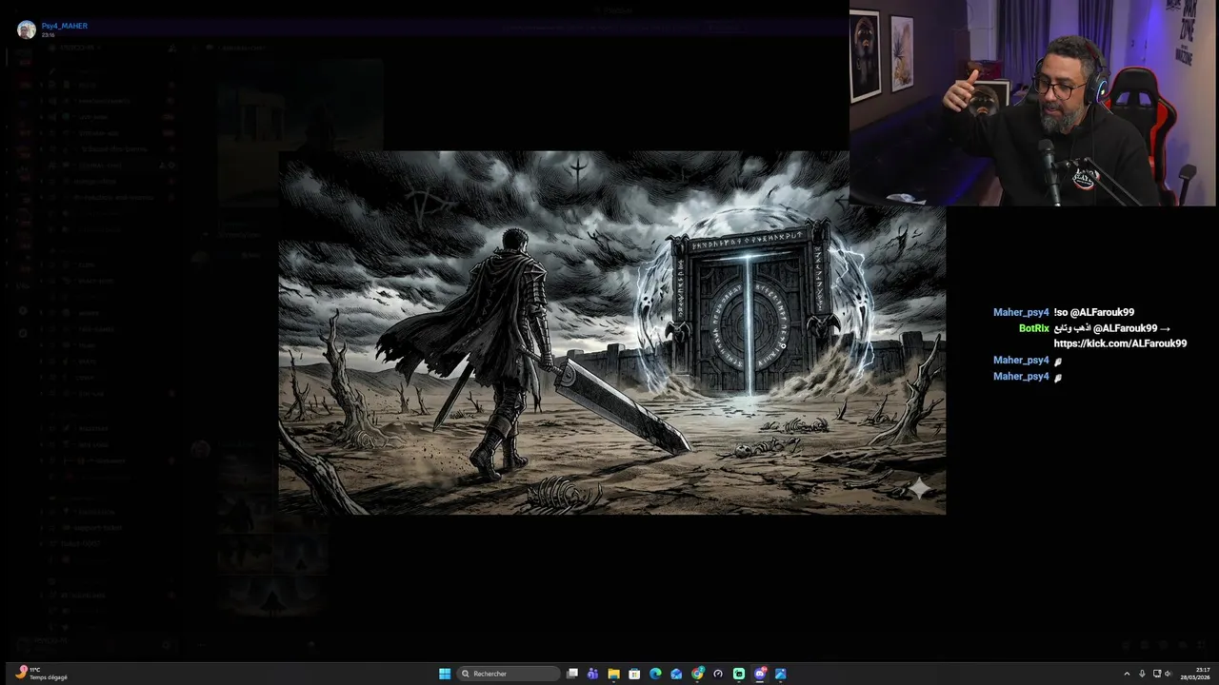This screenshot has width=1219, height=685.
Task: Click the @ALFarouk99 mention in BotRix's message
Action: coord(1125,328)
